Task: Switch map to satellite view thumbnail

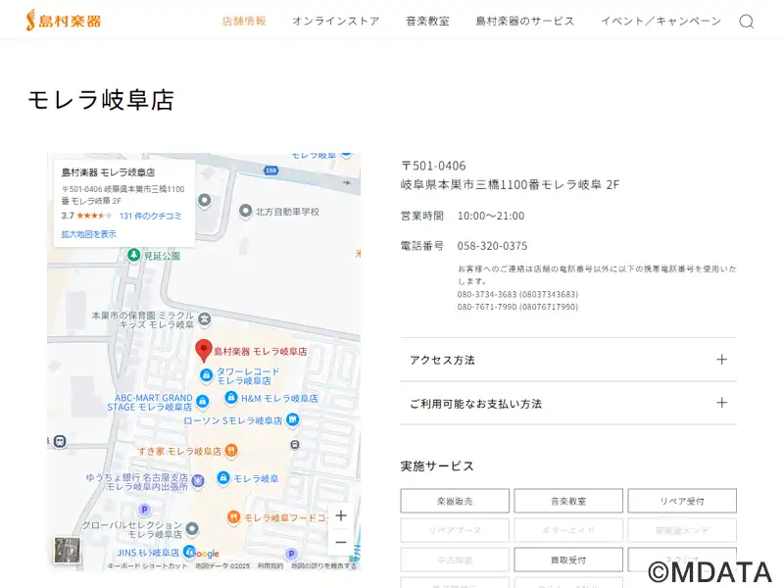Action: 67,550
